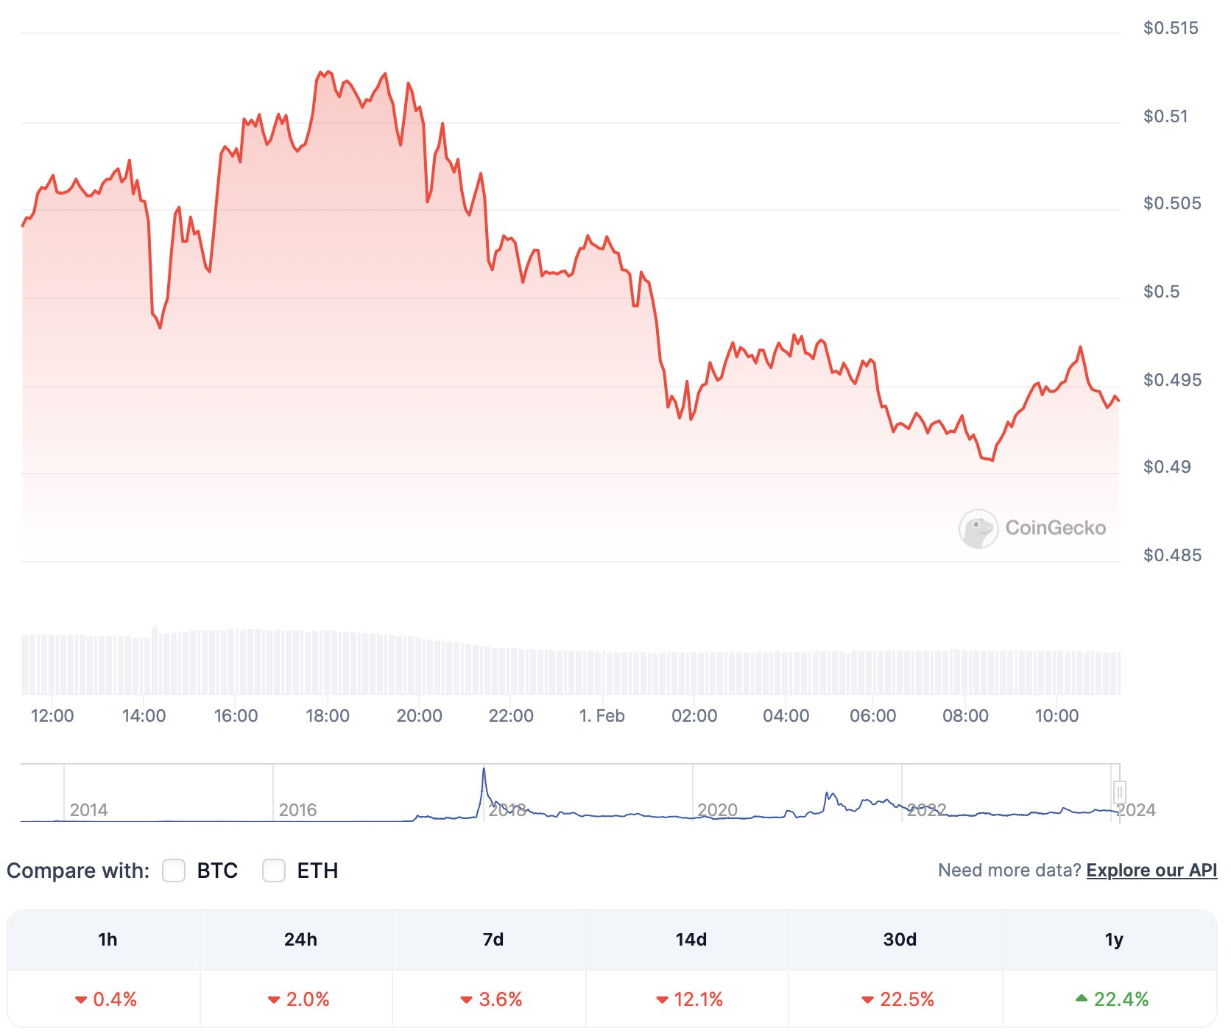Click the red down arrow beside 2.0%
Screen dimensions: 1231x1034
[274, 999]
